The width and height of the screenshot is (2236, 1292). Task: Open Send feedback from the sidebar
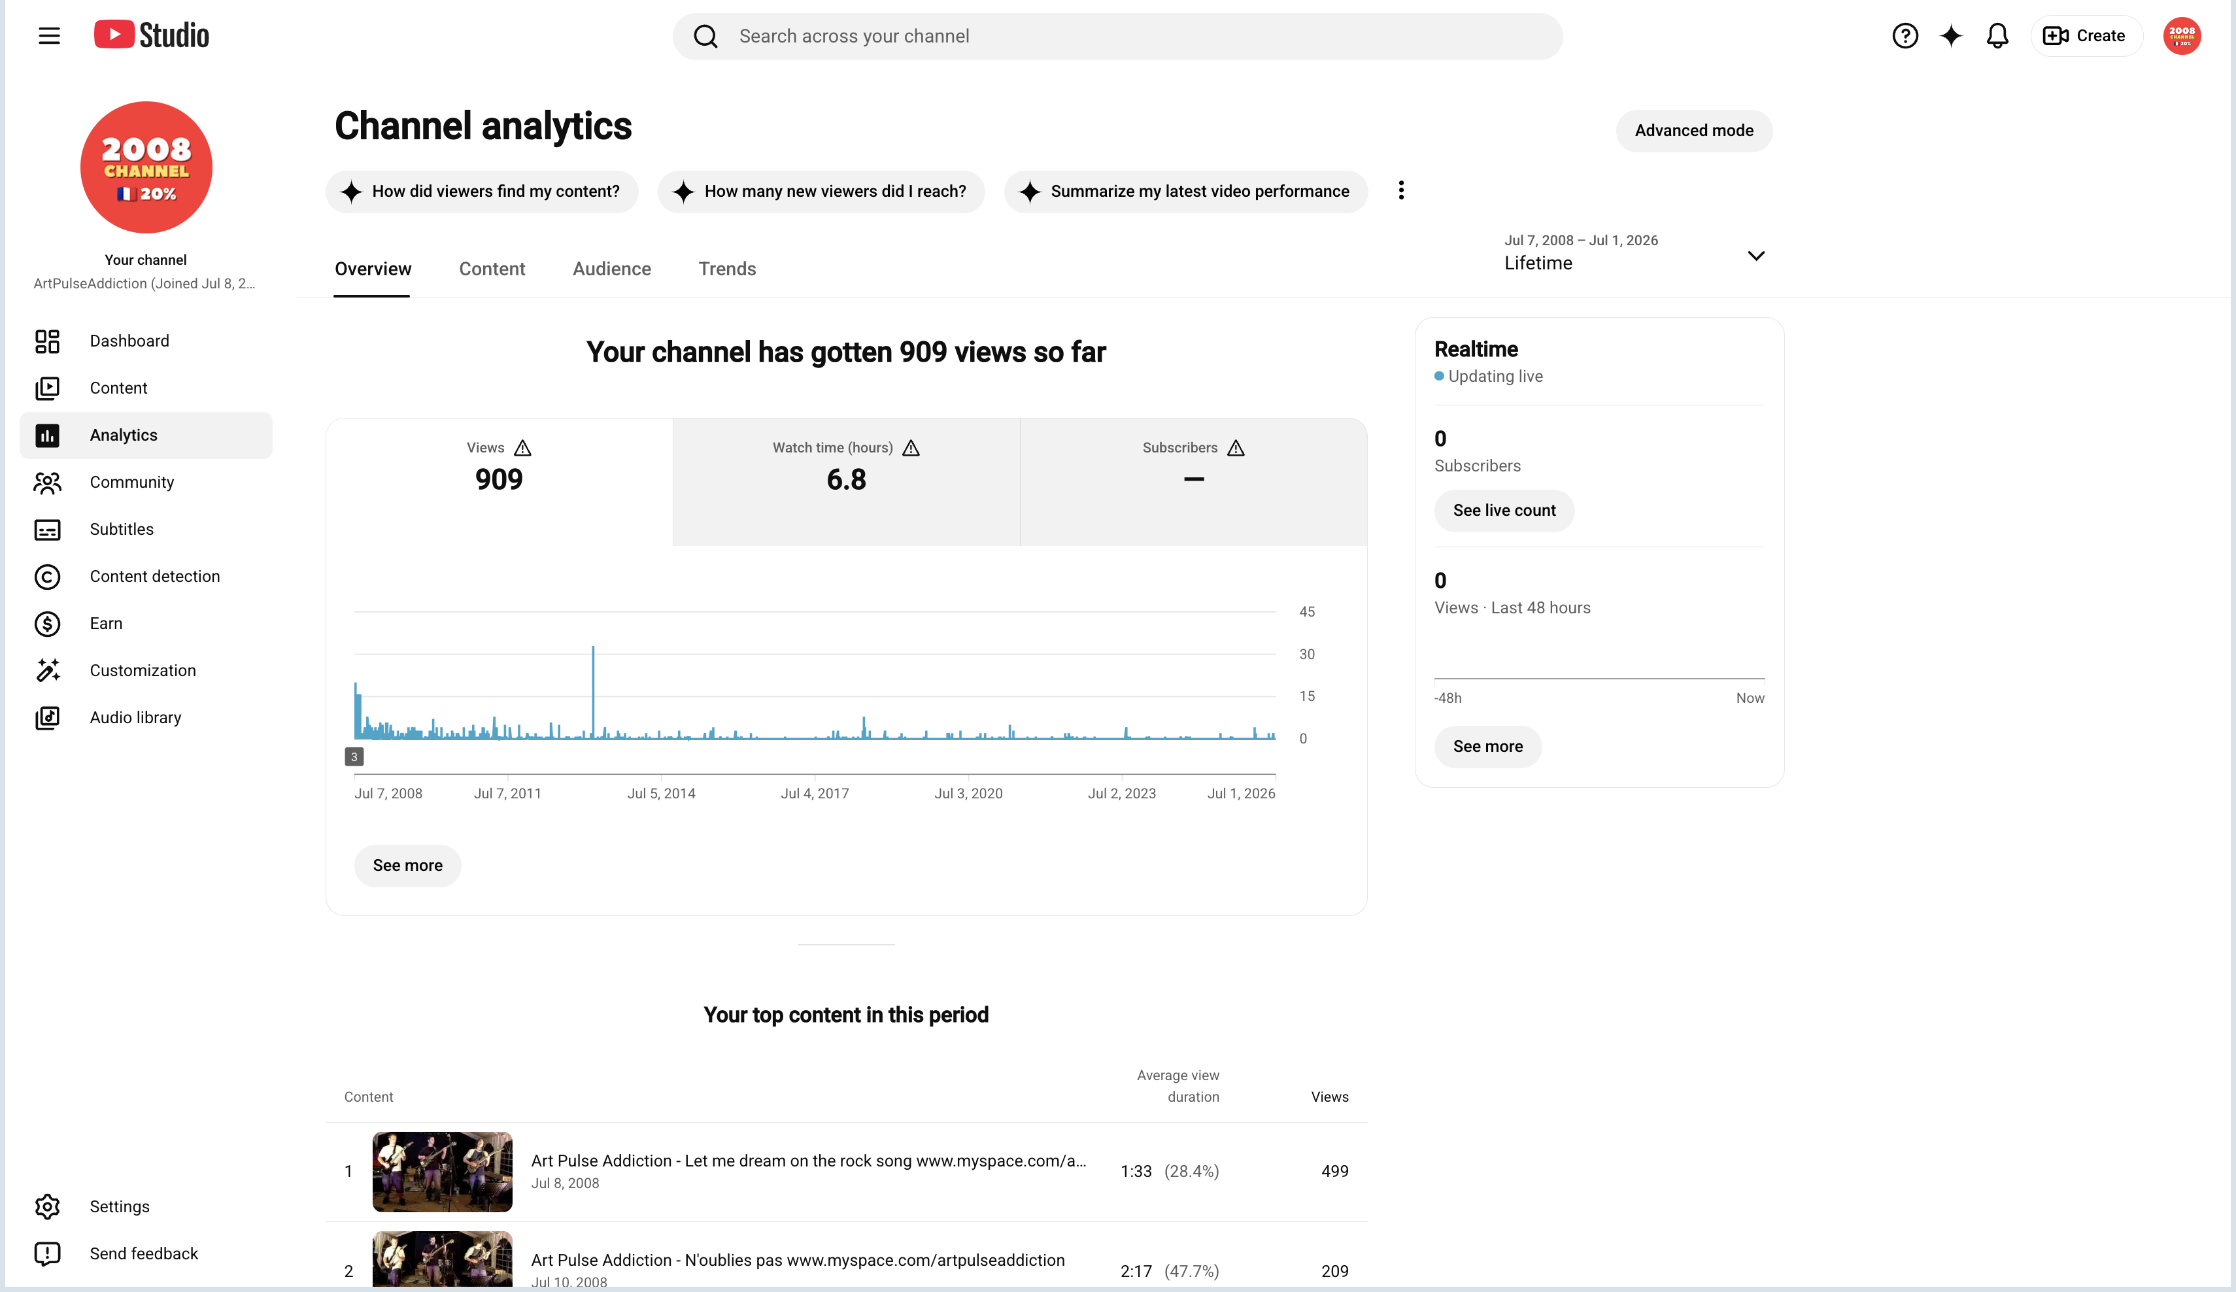(146, 1253)
